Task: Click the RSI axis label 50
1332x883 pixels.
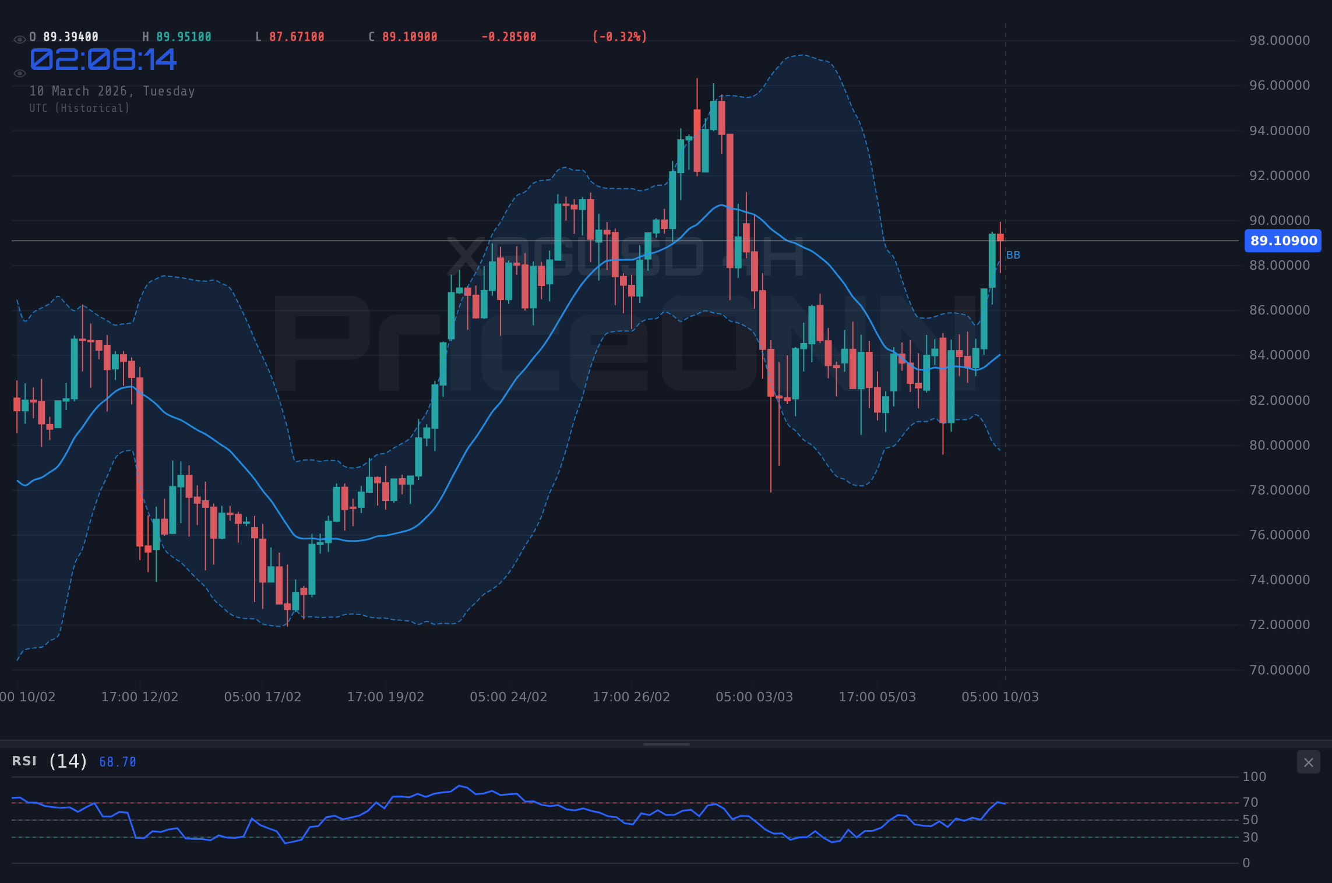Action: click(1250, 820)
